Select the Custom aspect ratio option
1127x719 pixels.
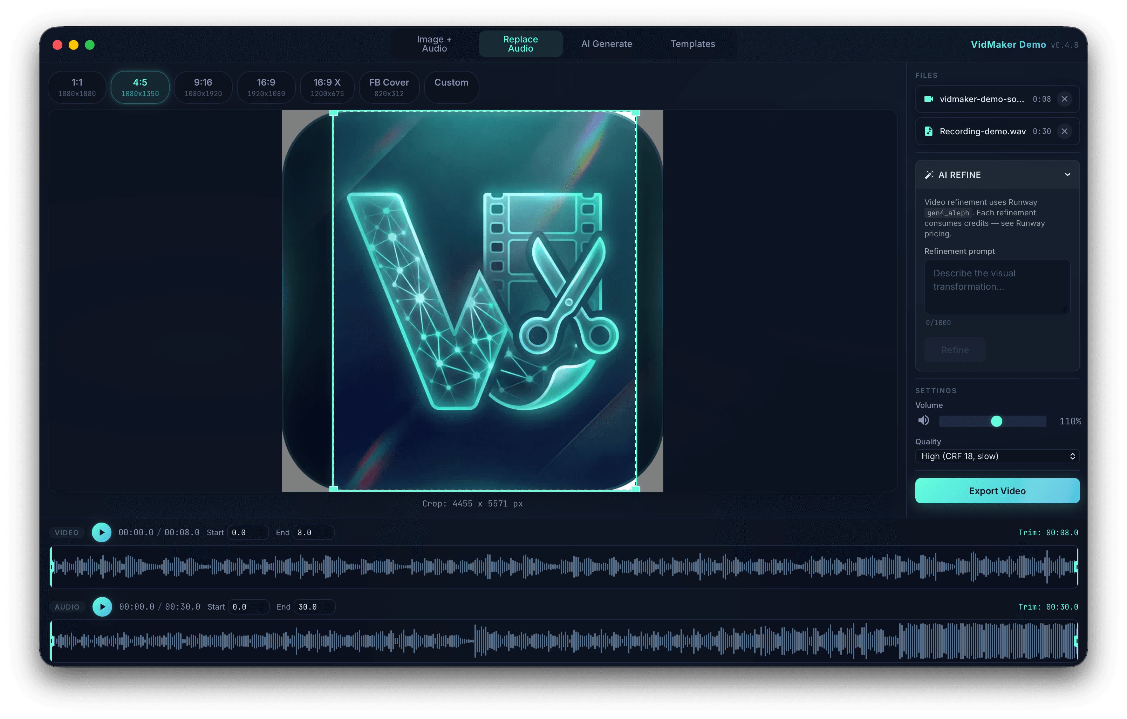[451, 87]
